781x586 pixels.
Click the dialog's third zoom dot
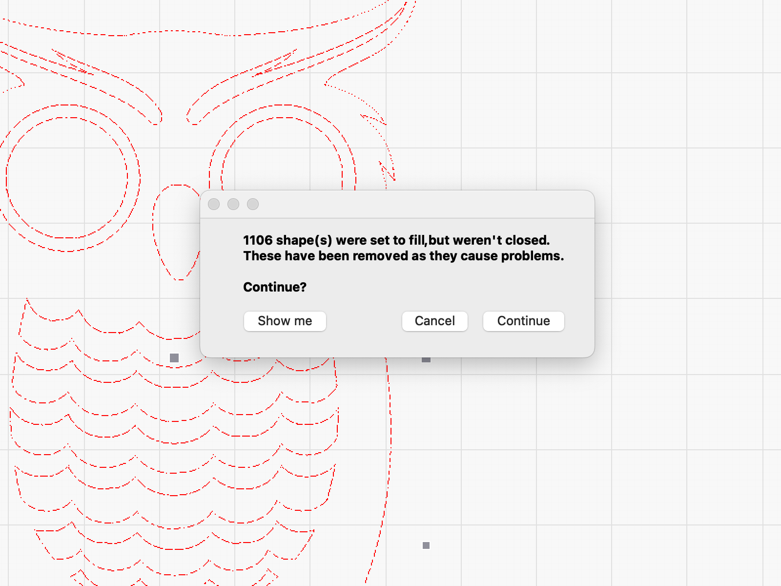tap(253, 204)
